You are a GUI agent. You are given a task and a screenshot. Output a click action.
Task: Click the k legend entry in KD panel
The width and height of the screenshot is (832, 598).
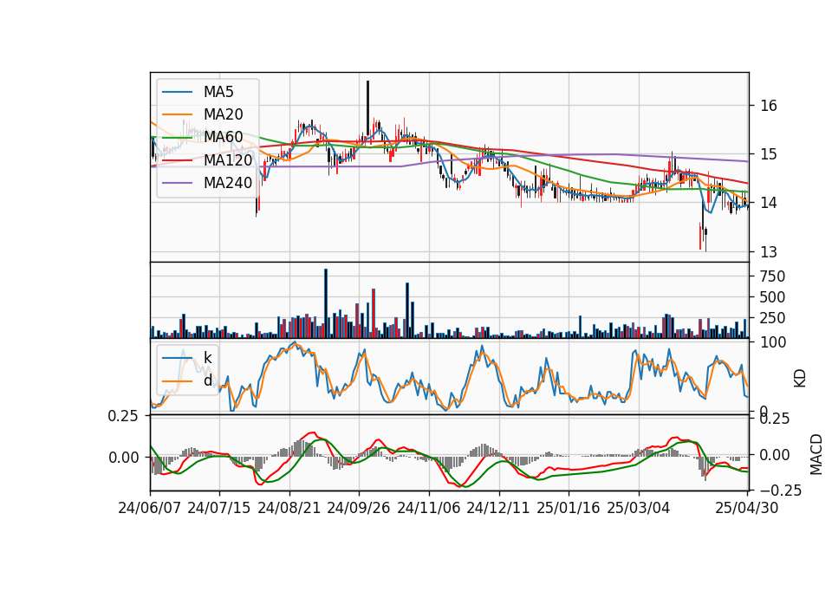click(x=207, y=358)
